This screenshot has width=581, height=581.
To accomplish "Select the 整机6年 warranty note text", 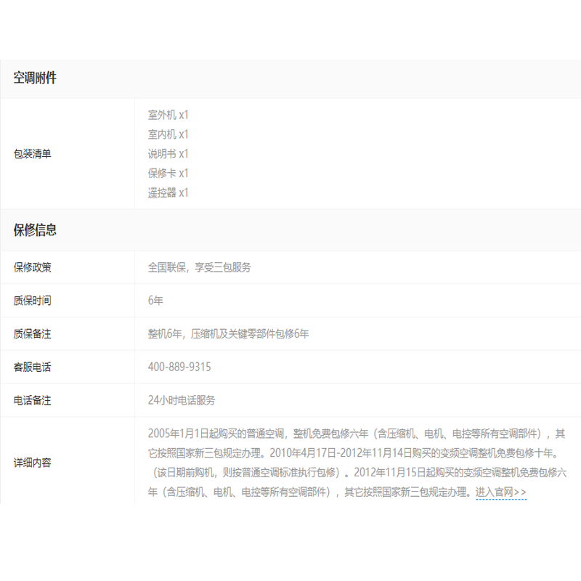I will [x=228, y=334].
